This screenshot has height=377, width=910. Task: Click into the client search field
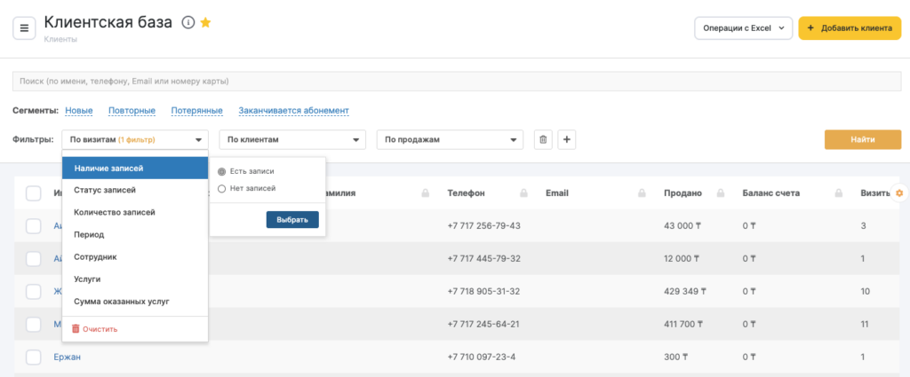coord(455,82)
